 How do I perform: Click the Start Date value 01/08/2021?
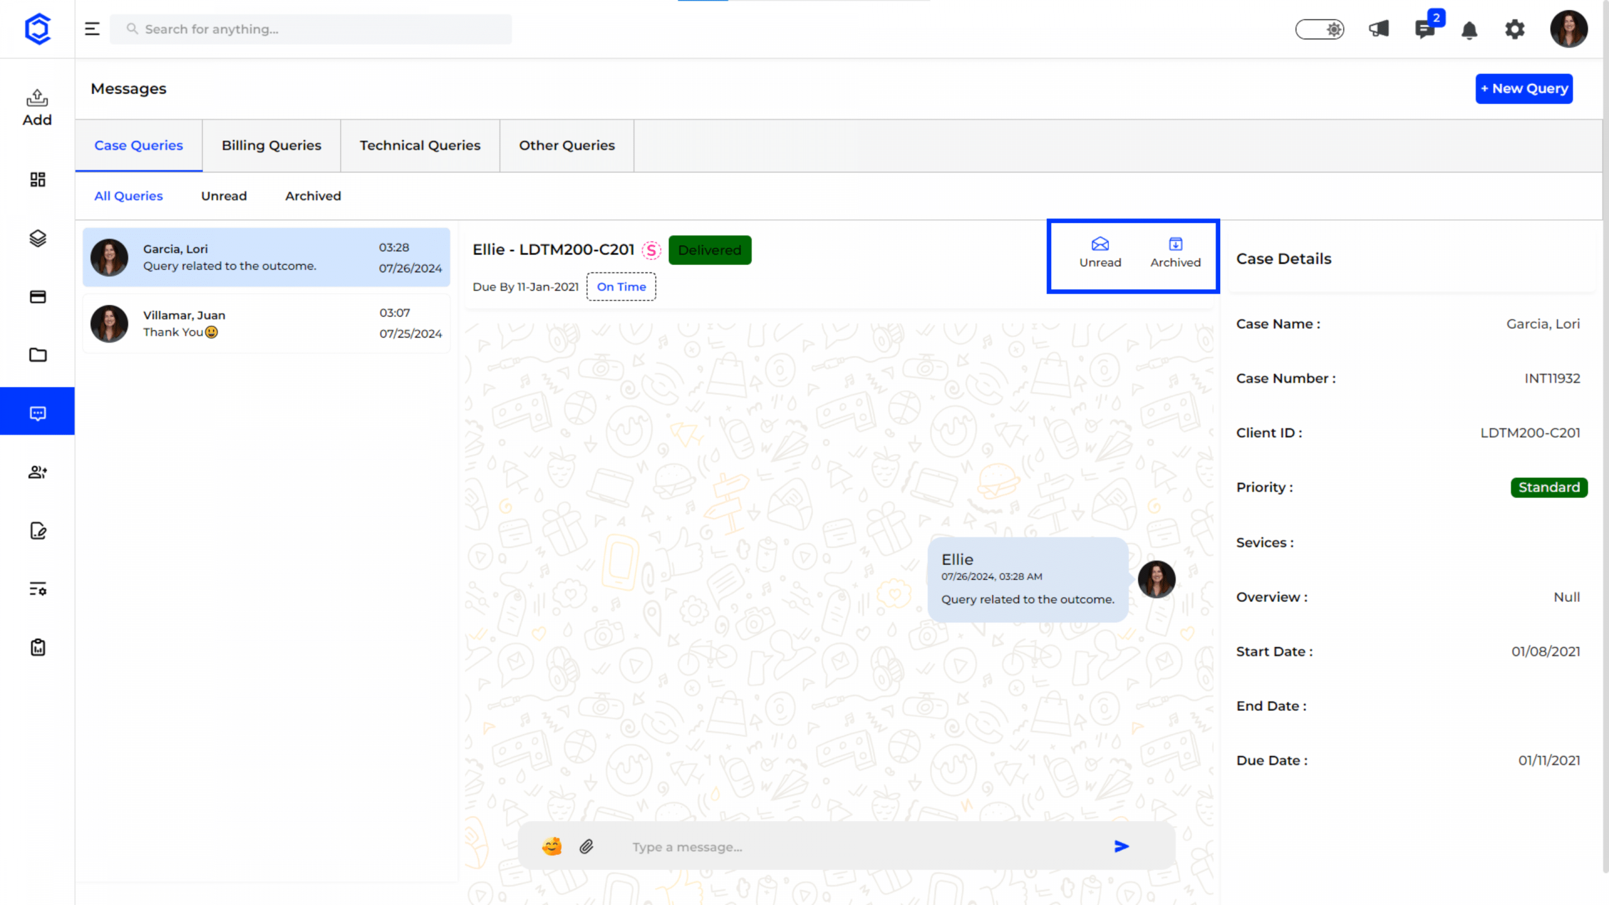point(1546,651)
